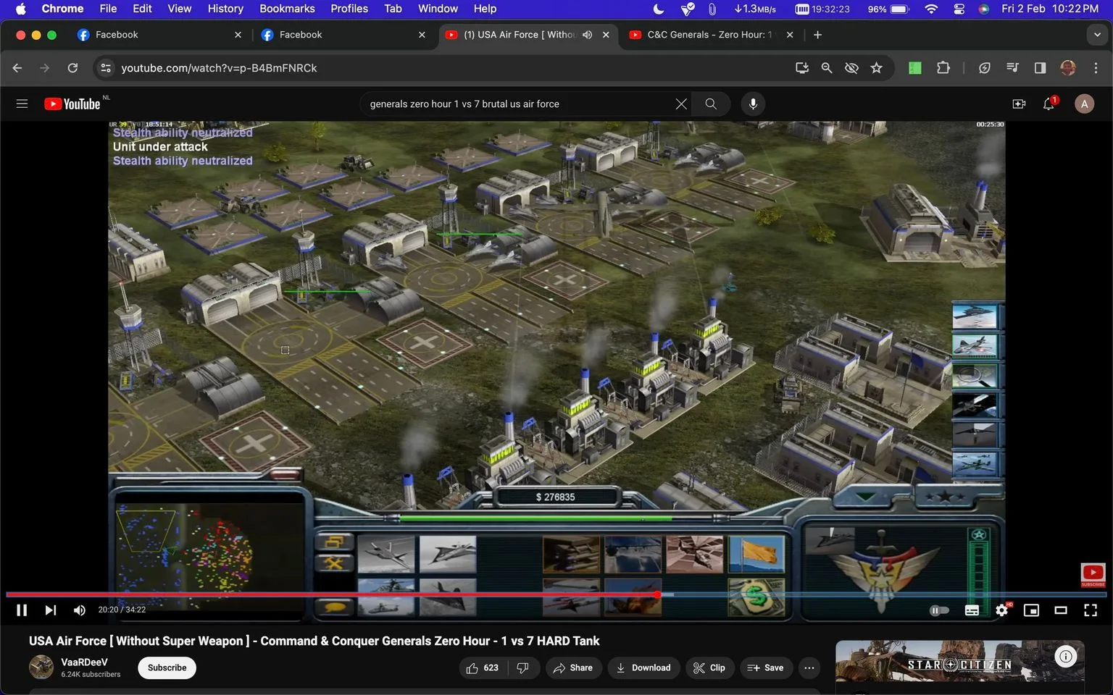Seek using the video progress bar
The image size is (1113, 695).
pos(556,594)
